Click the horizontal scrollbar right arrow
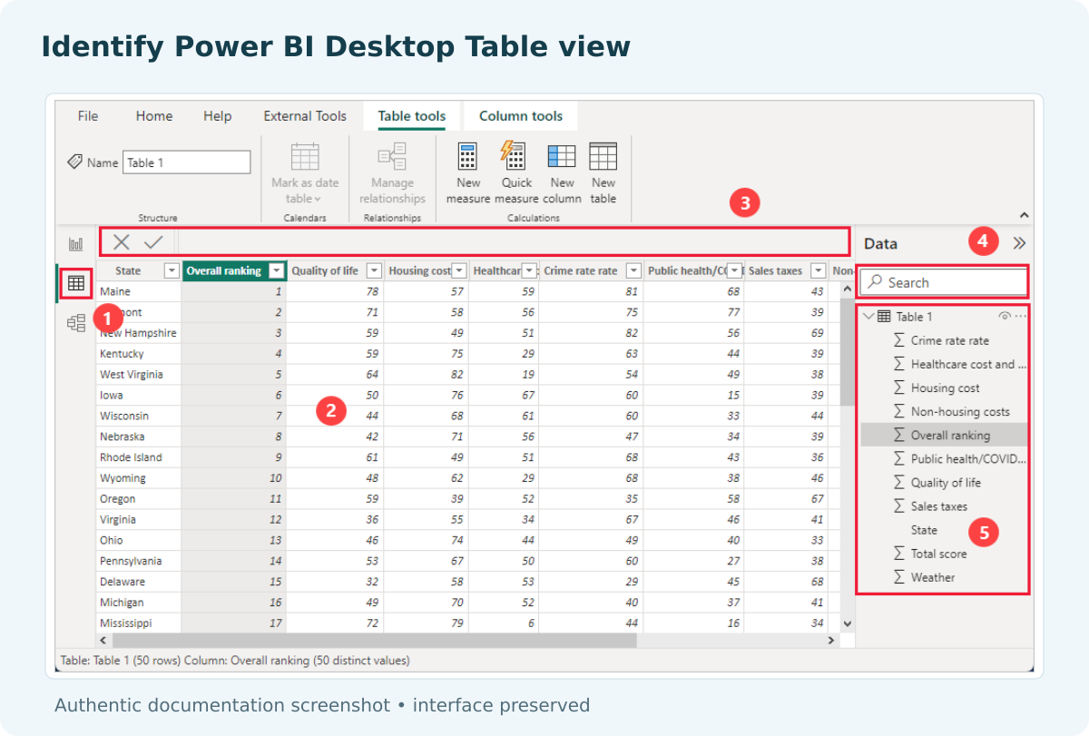Viewport: 1089px width, 736px height. pyautogui.click(x=830, y=640)
